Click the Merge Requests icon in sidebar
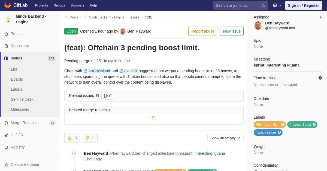Image resolution: width=327 pixels, height=171 pixels. 6,123
